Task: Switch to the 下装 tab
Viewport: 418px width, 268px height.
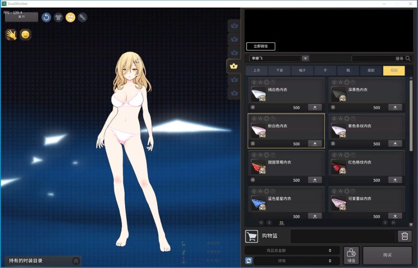Action: coord(280,71)
